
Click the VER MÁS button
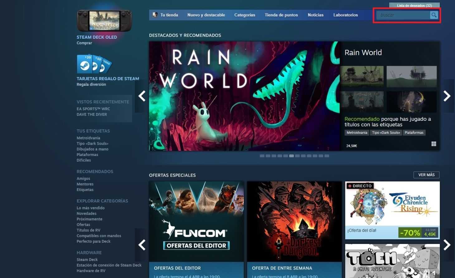[426, 175]
